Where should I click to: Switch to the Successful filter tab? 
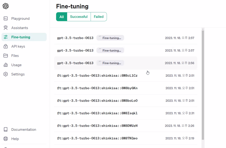[79, 17]
